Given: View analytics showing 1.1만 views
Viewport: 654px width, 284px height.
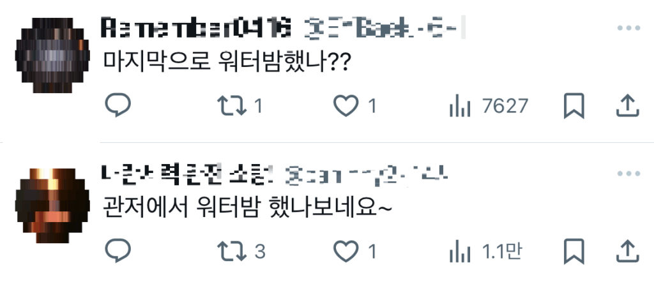Looking at the screenshot, I should click(485, 251).
